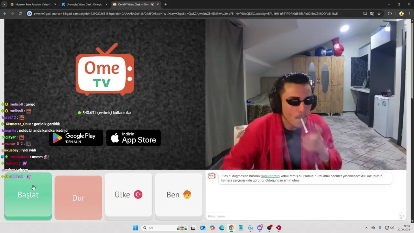Click the ome.tv URL in address bar
This screenshot has width=414, height=233.
tap(186, 14)
